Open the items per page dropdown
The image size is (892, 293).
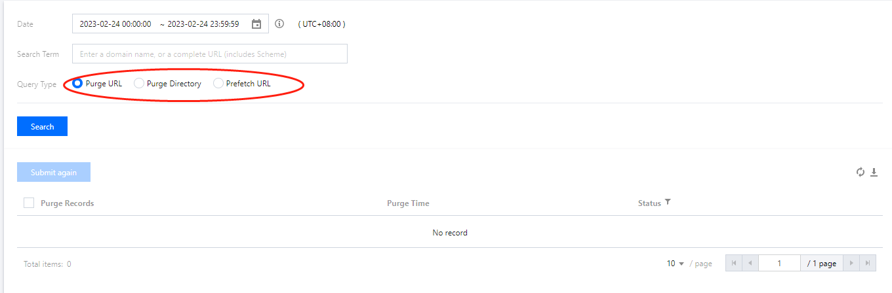676,264
